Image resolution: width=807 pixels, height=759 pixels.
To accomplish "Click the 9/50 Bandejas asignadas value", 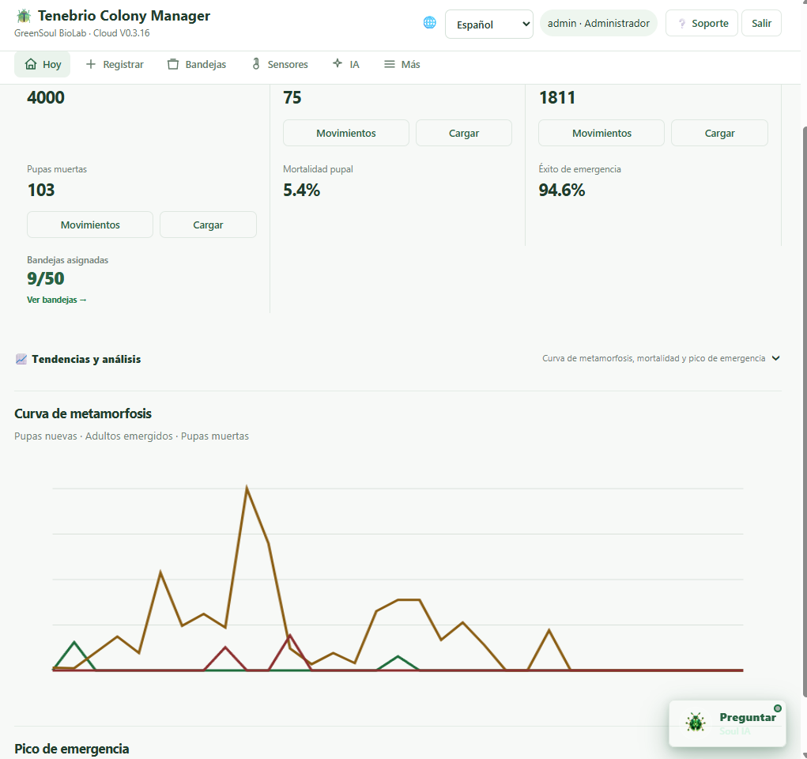I will click(x=46, y=278).
